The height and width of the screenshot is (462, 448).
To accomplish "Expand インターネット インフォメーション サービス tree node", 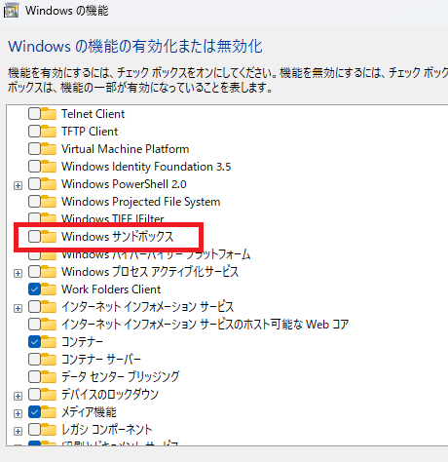I will click(x=18, y=309).
